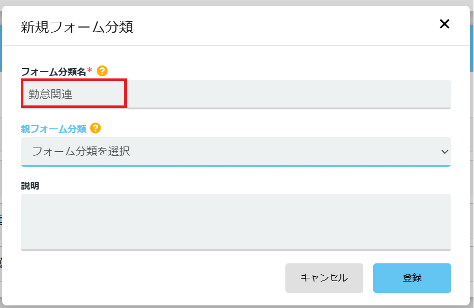
Task: Click the red required asterisk mark
Action: [x=89, y=70]
